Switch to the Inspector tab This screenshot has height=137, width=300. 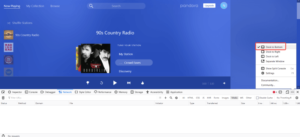click(15, 92)
